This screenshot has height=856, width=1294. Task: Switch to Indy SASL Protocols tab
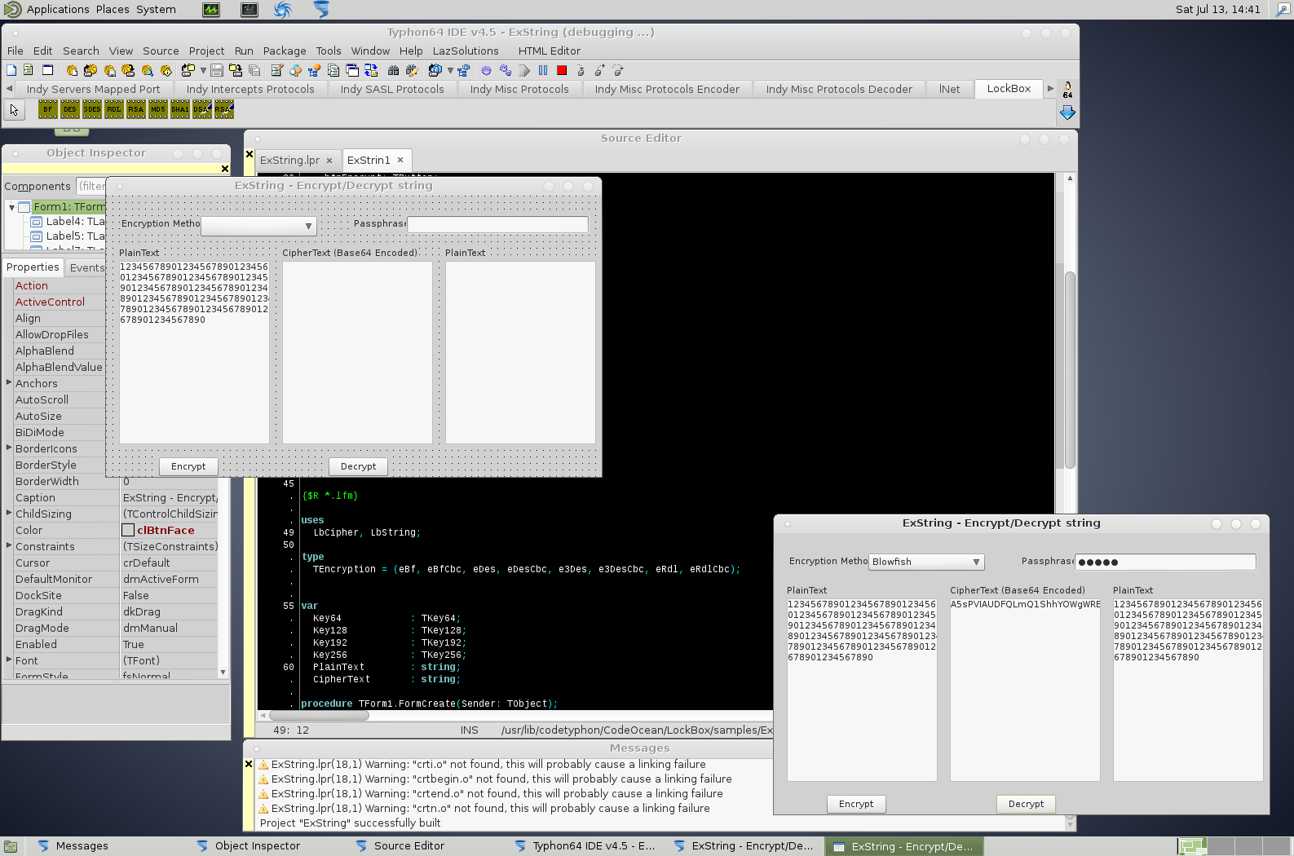pos(392,89)
